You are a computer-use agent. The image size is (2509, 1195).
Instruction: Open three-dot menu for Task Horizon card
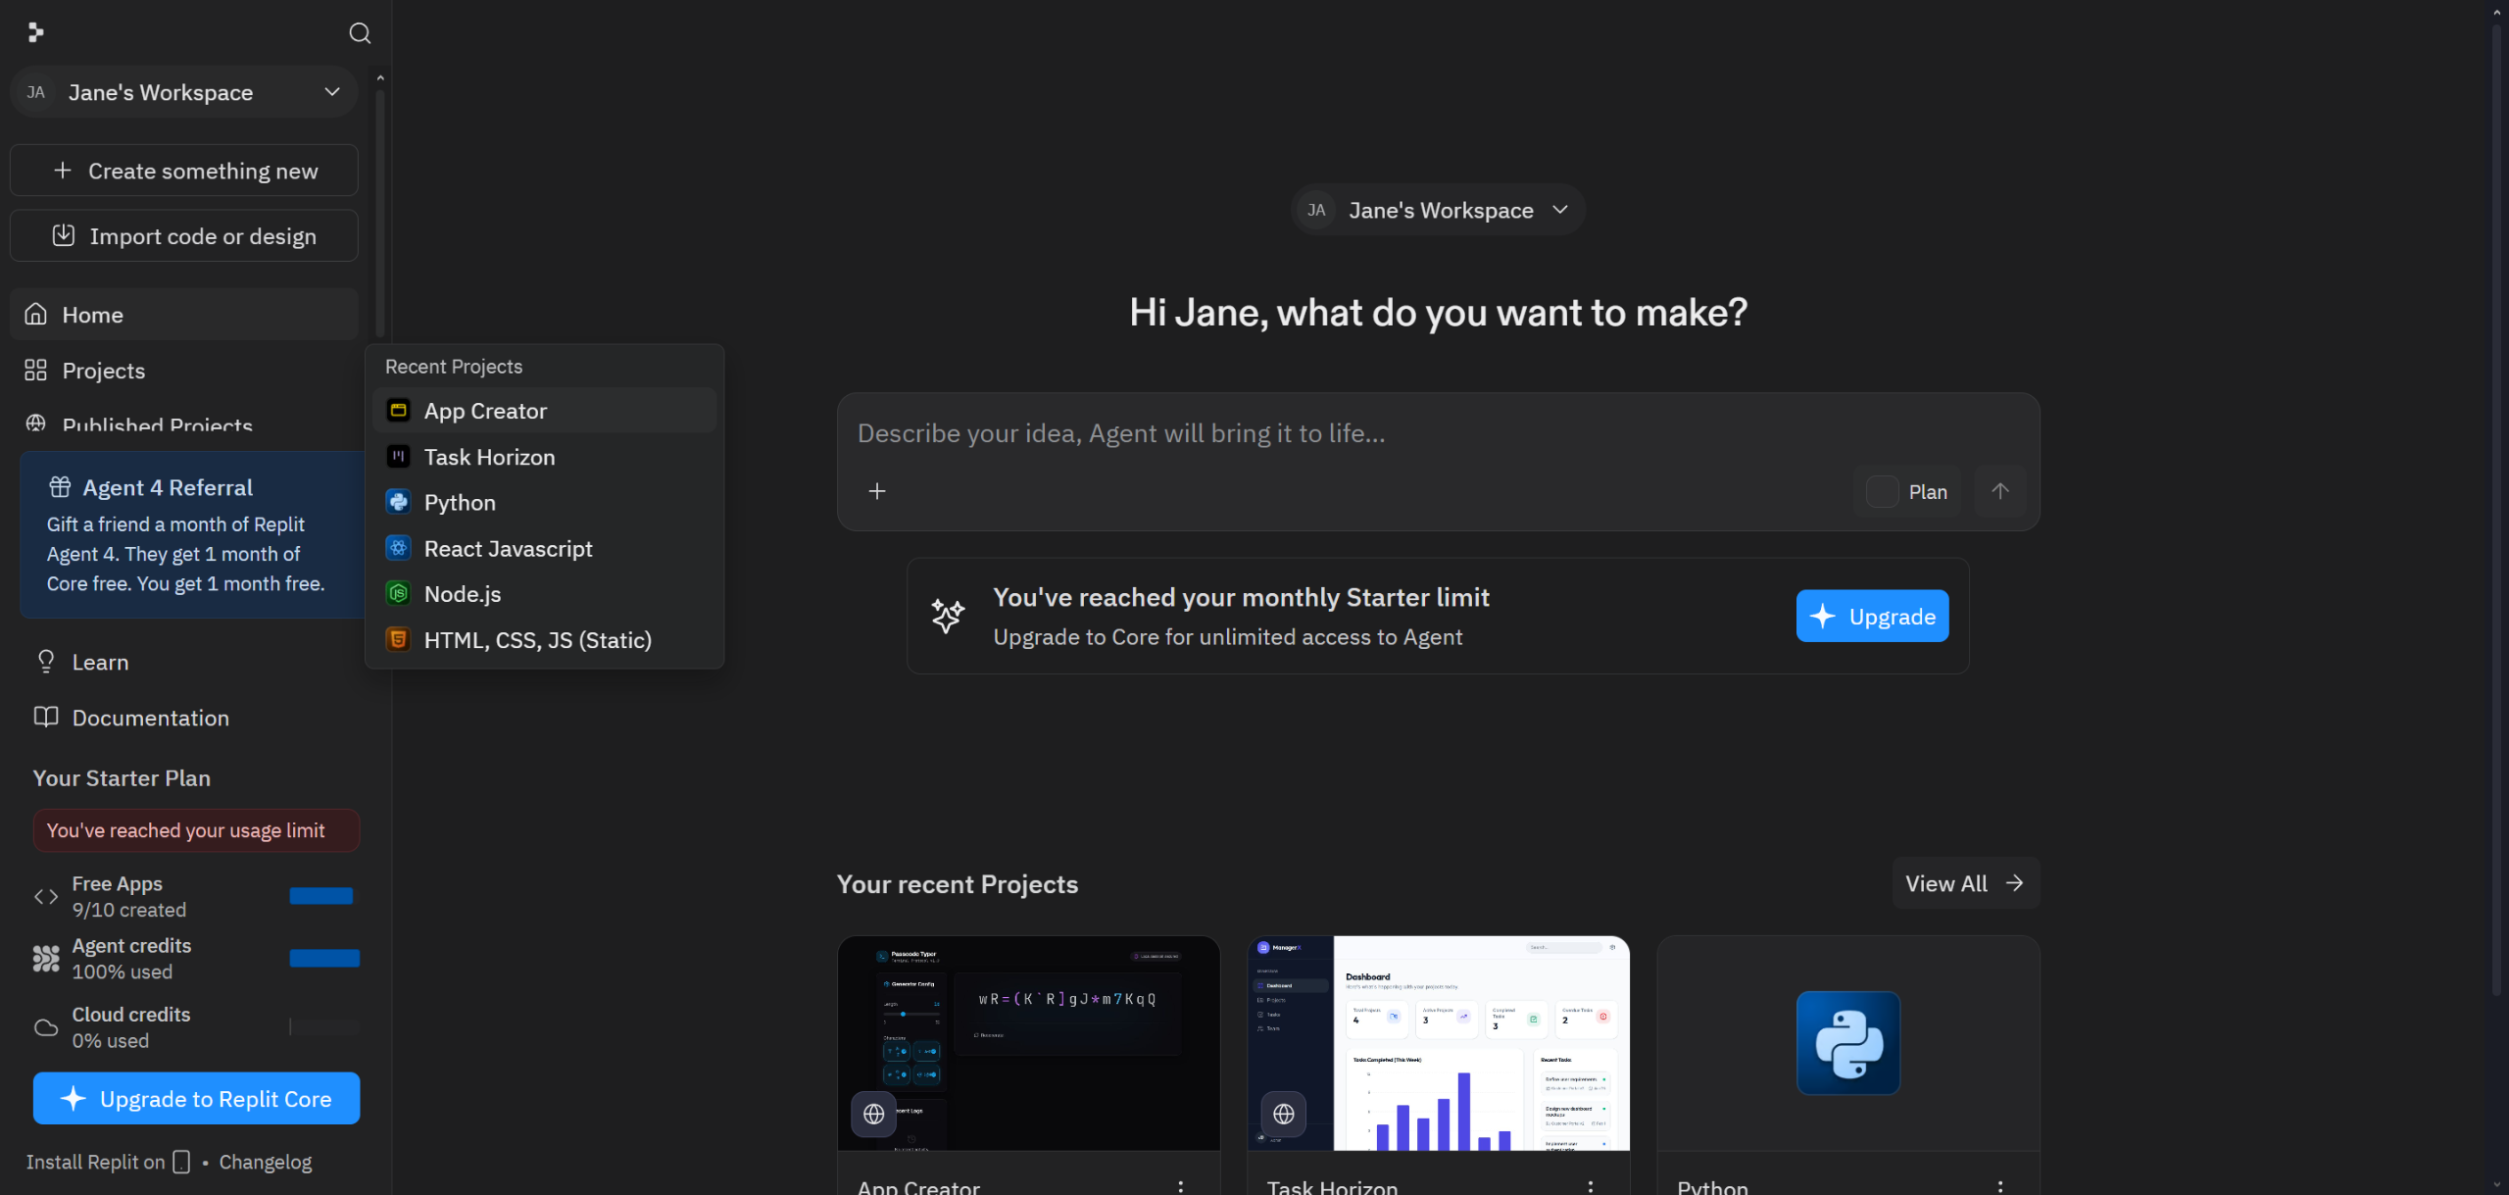1590,1186
